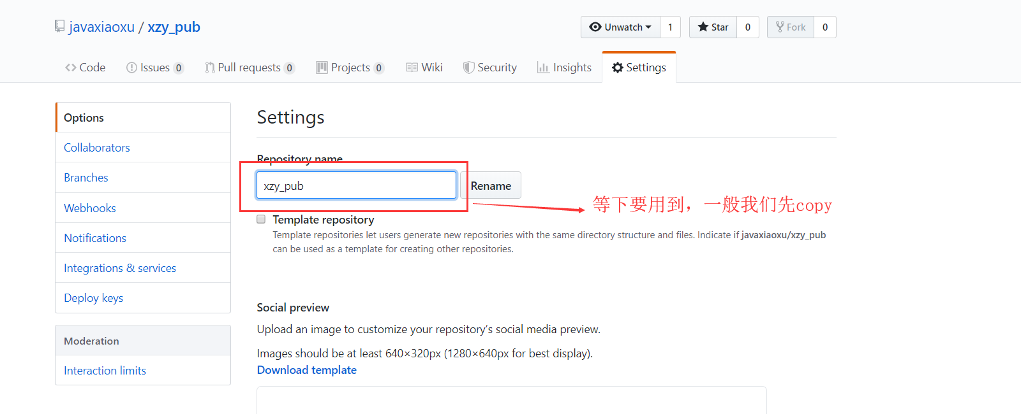Click the Template repository label text
The width and height of the screenshot is (1021, 414).
click(x=324, y=220)
